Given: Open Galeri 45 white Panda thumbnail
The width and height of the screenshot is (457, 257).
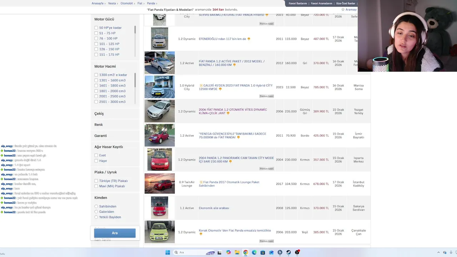Looking at the screenshot, I should (160, 87).
